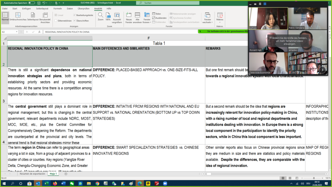
Task: Open the Formeln ribbon tab
Action: 57,8
